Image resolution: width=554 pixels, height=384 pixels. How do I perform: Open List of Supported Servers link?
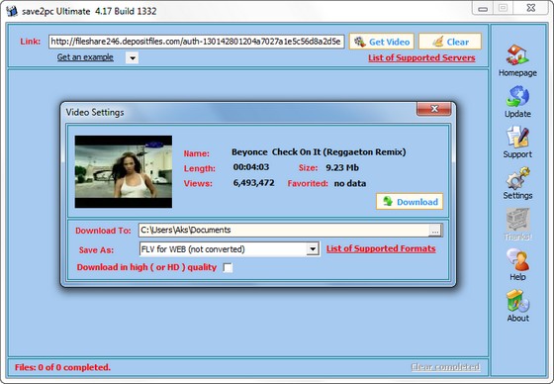click(x=421, y=57)
